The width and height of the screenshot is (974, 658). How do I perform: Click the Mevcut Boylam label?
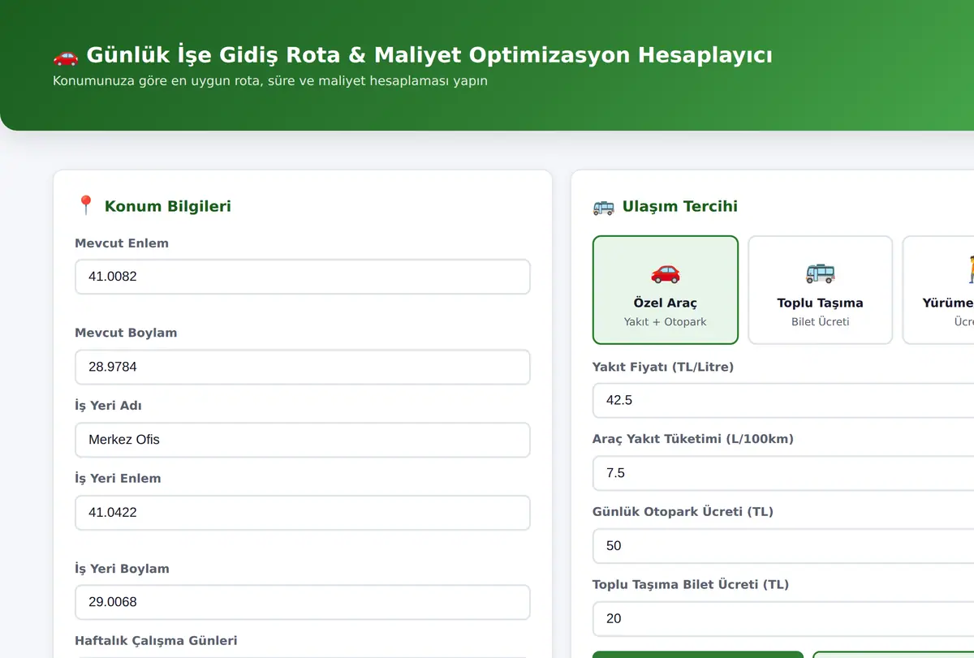click(126, 333)
